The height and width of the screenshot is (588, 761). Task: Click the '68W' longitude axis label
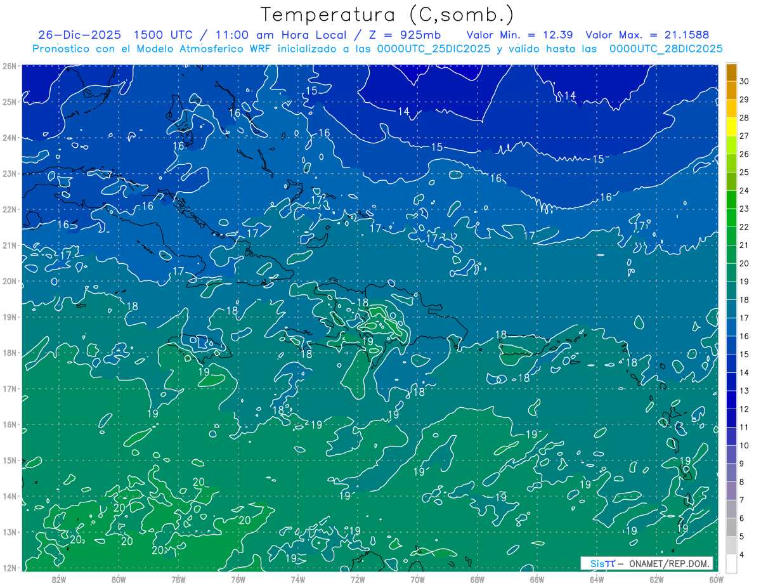click(477, 578)
